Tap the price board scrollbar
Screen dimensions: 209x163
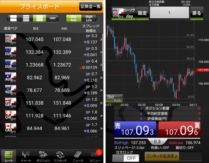tap(103, 52)
